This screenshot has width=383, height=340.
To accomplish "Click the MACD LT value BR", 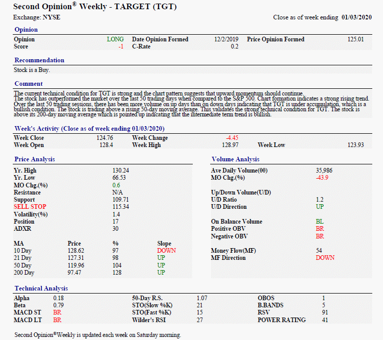I will [57, 320].
